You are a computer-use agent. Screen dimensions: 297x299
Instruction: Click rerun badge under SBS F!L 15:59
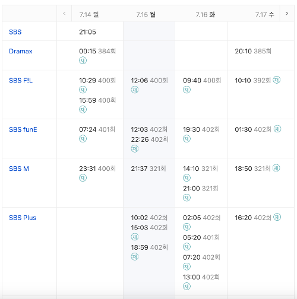(83, 109)
